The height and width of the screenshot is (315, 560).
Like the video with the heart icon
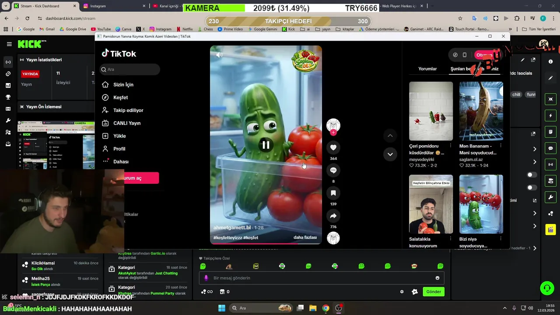pyautogui.click(x=333, y=148)
